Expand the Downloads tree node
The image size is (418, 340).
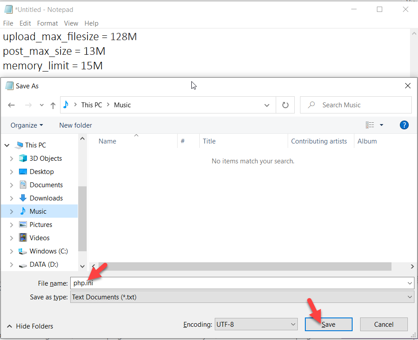coord(11,198)
